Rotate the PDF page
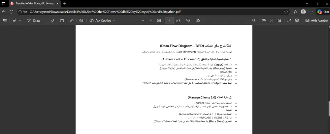Screen dimensions: 330x134 [188, 21]
